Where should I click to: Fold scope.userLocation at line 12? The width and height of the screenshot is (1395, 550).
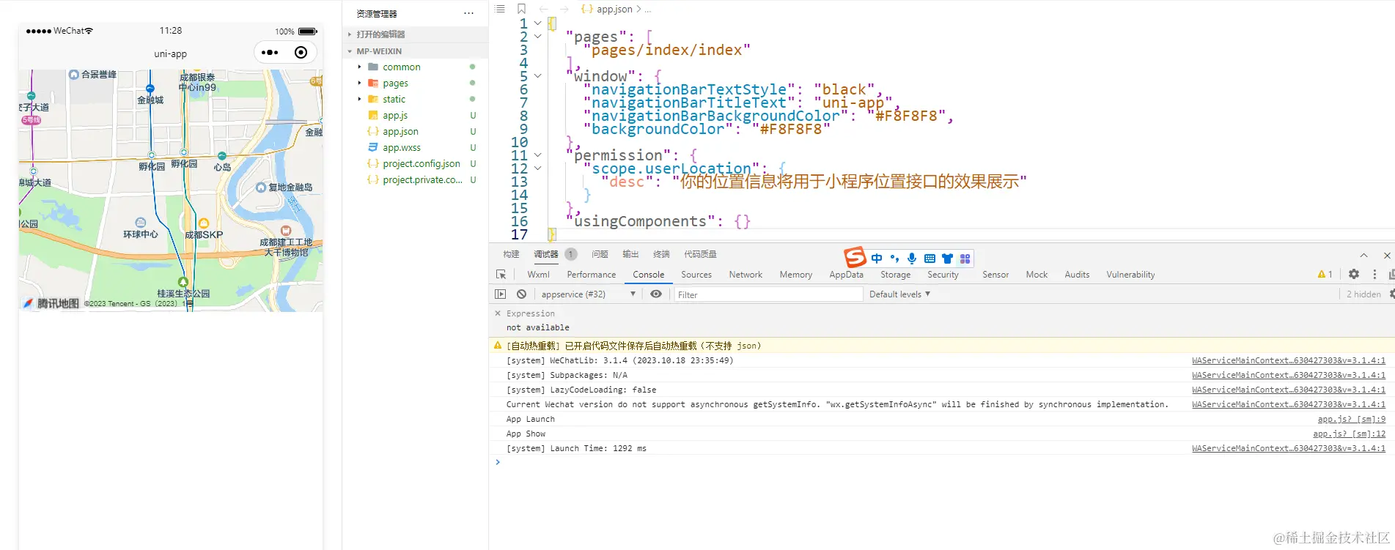(537, 168)
